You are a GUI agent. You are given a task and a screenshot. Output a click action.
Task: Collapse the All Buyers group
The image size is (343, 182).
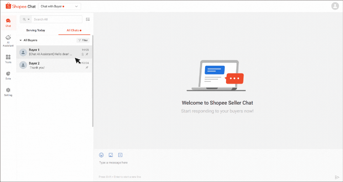coord(21,40)
